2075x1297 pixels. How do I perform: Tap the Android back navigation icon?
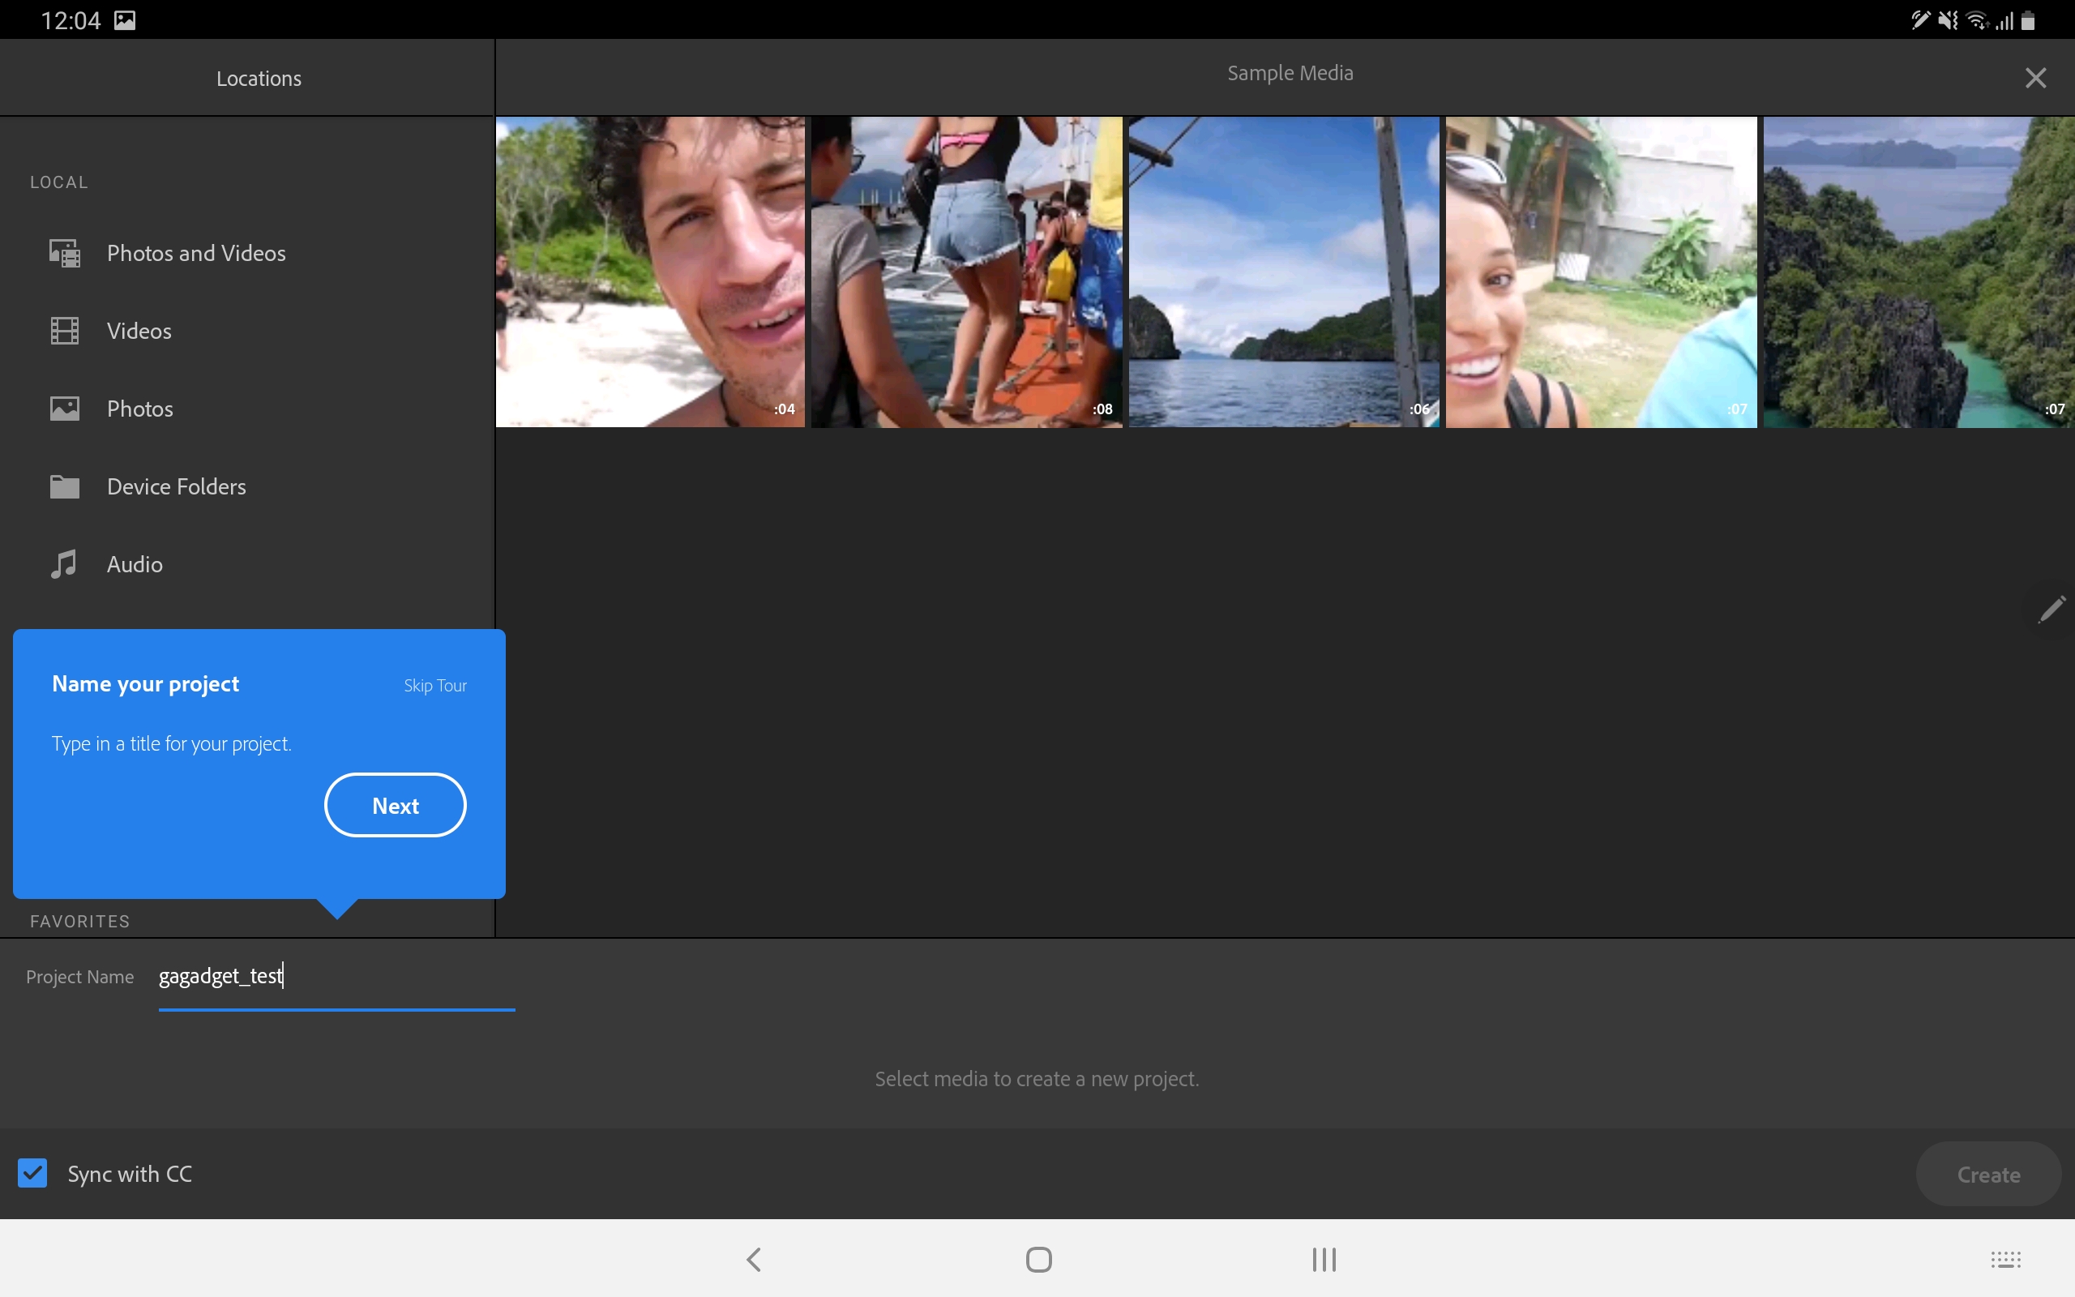coord(754,1259)
